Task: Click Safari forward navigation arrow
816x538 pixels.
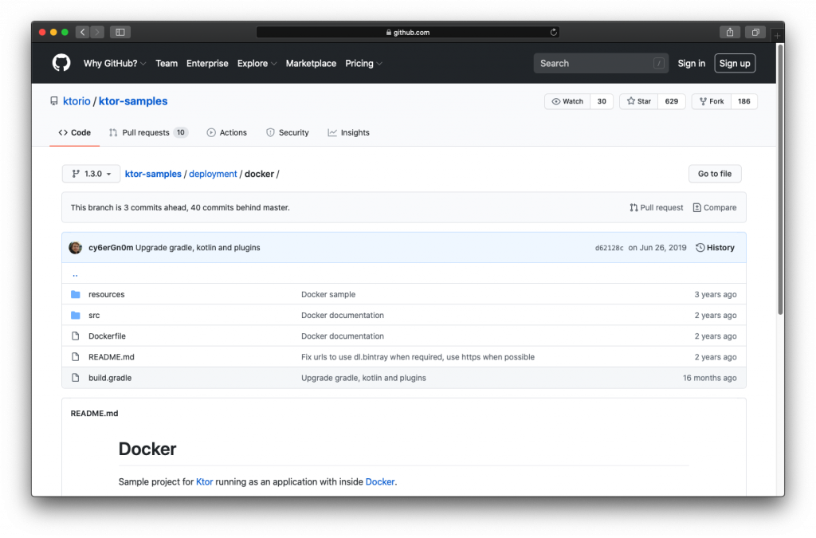Action: coord(97,32)
